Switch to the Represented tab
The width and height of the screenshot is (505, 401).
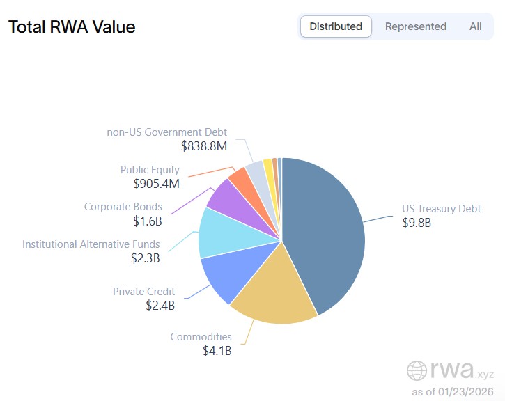point(415,26)
